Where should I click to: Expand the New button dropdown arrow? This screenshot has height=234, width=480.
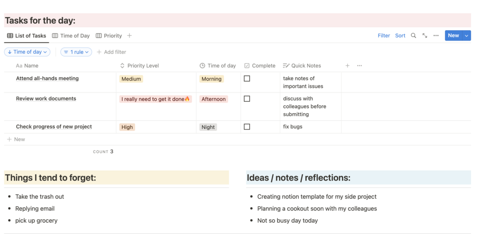467,36
